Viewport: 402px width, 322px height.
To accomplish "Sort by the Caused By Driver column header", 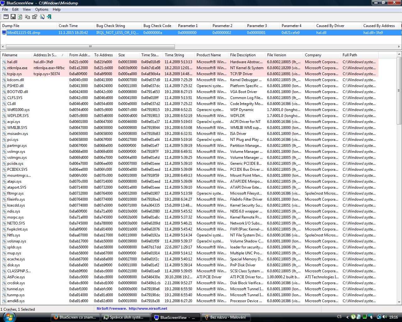I will click(338, 26).
